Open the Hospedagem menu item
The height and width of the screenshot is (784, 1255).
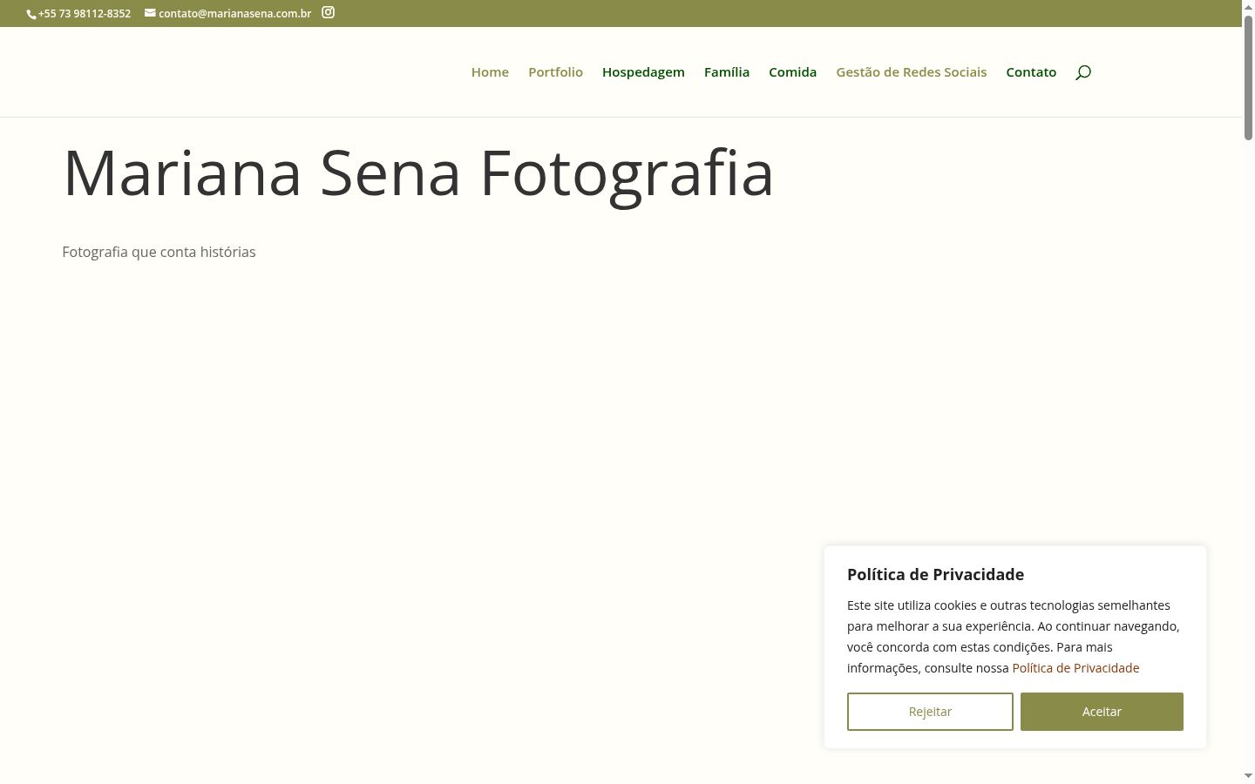point(643,72)
